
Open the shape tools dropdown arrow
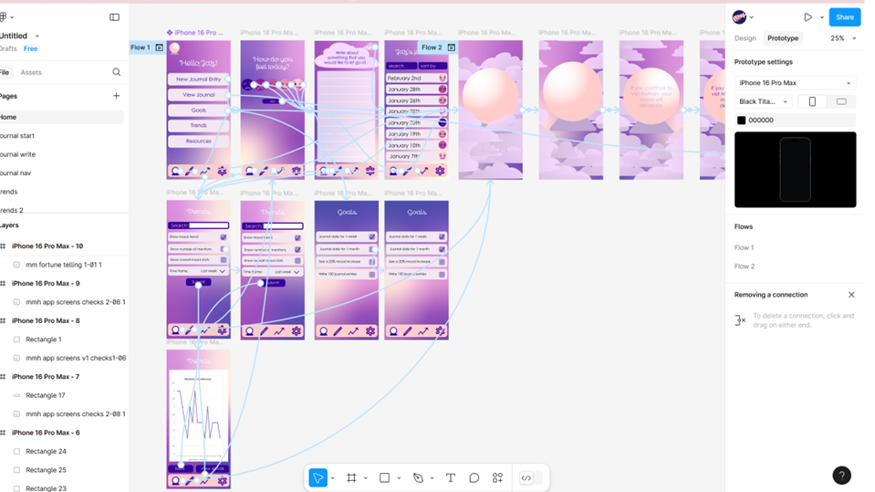pos(399,478)
